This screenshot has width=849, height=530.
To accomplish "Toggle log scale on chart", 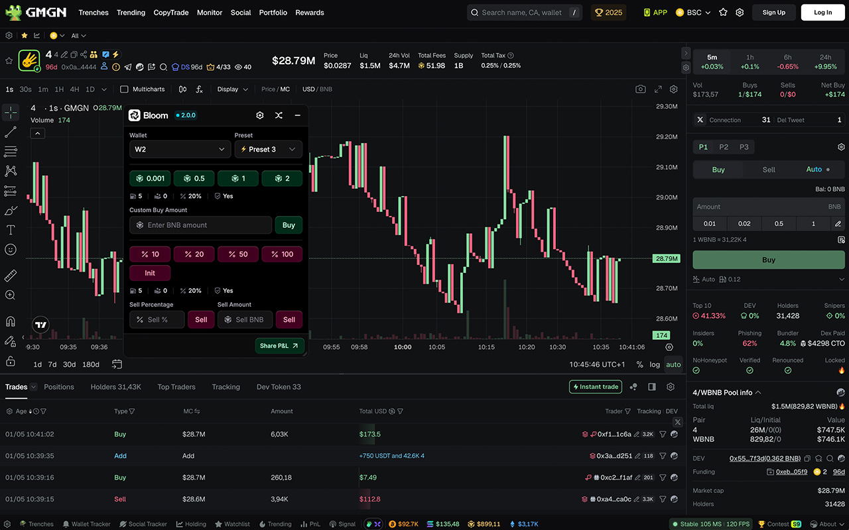I will pyautogui.click(x=655, y=364).
